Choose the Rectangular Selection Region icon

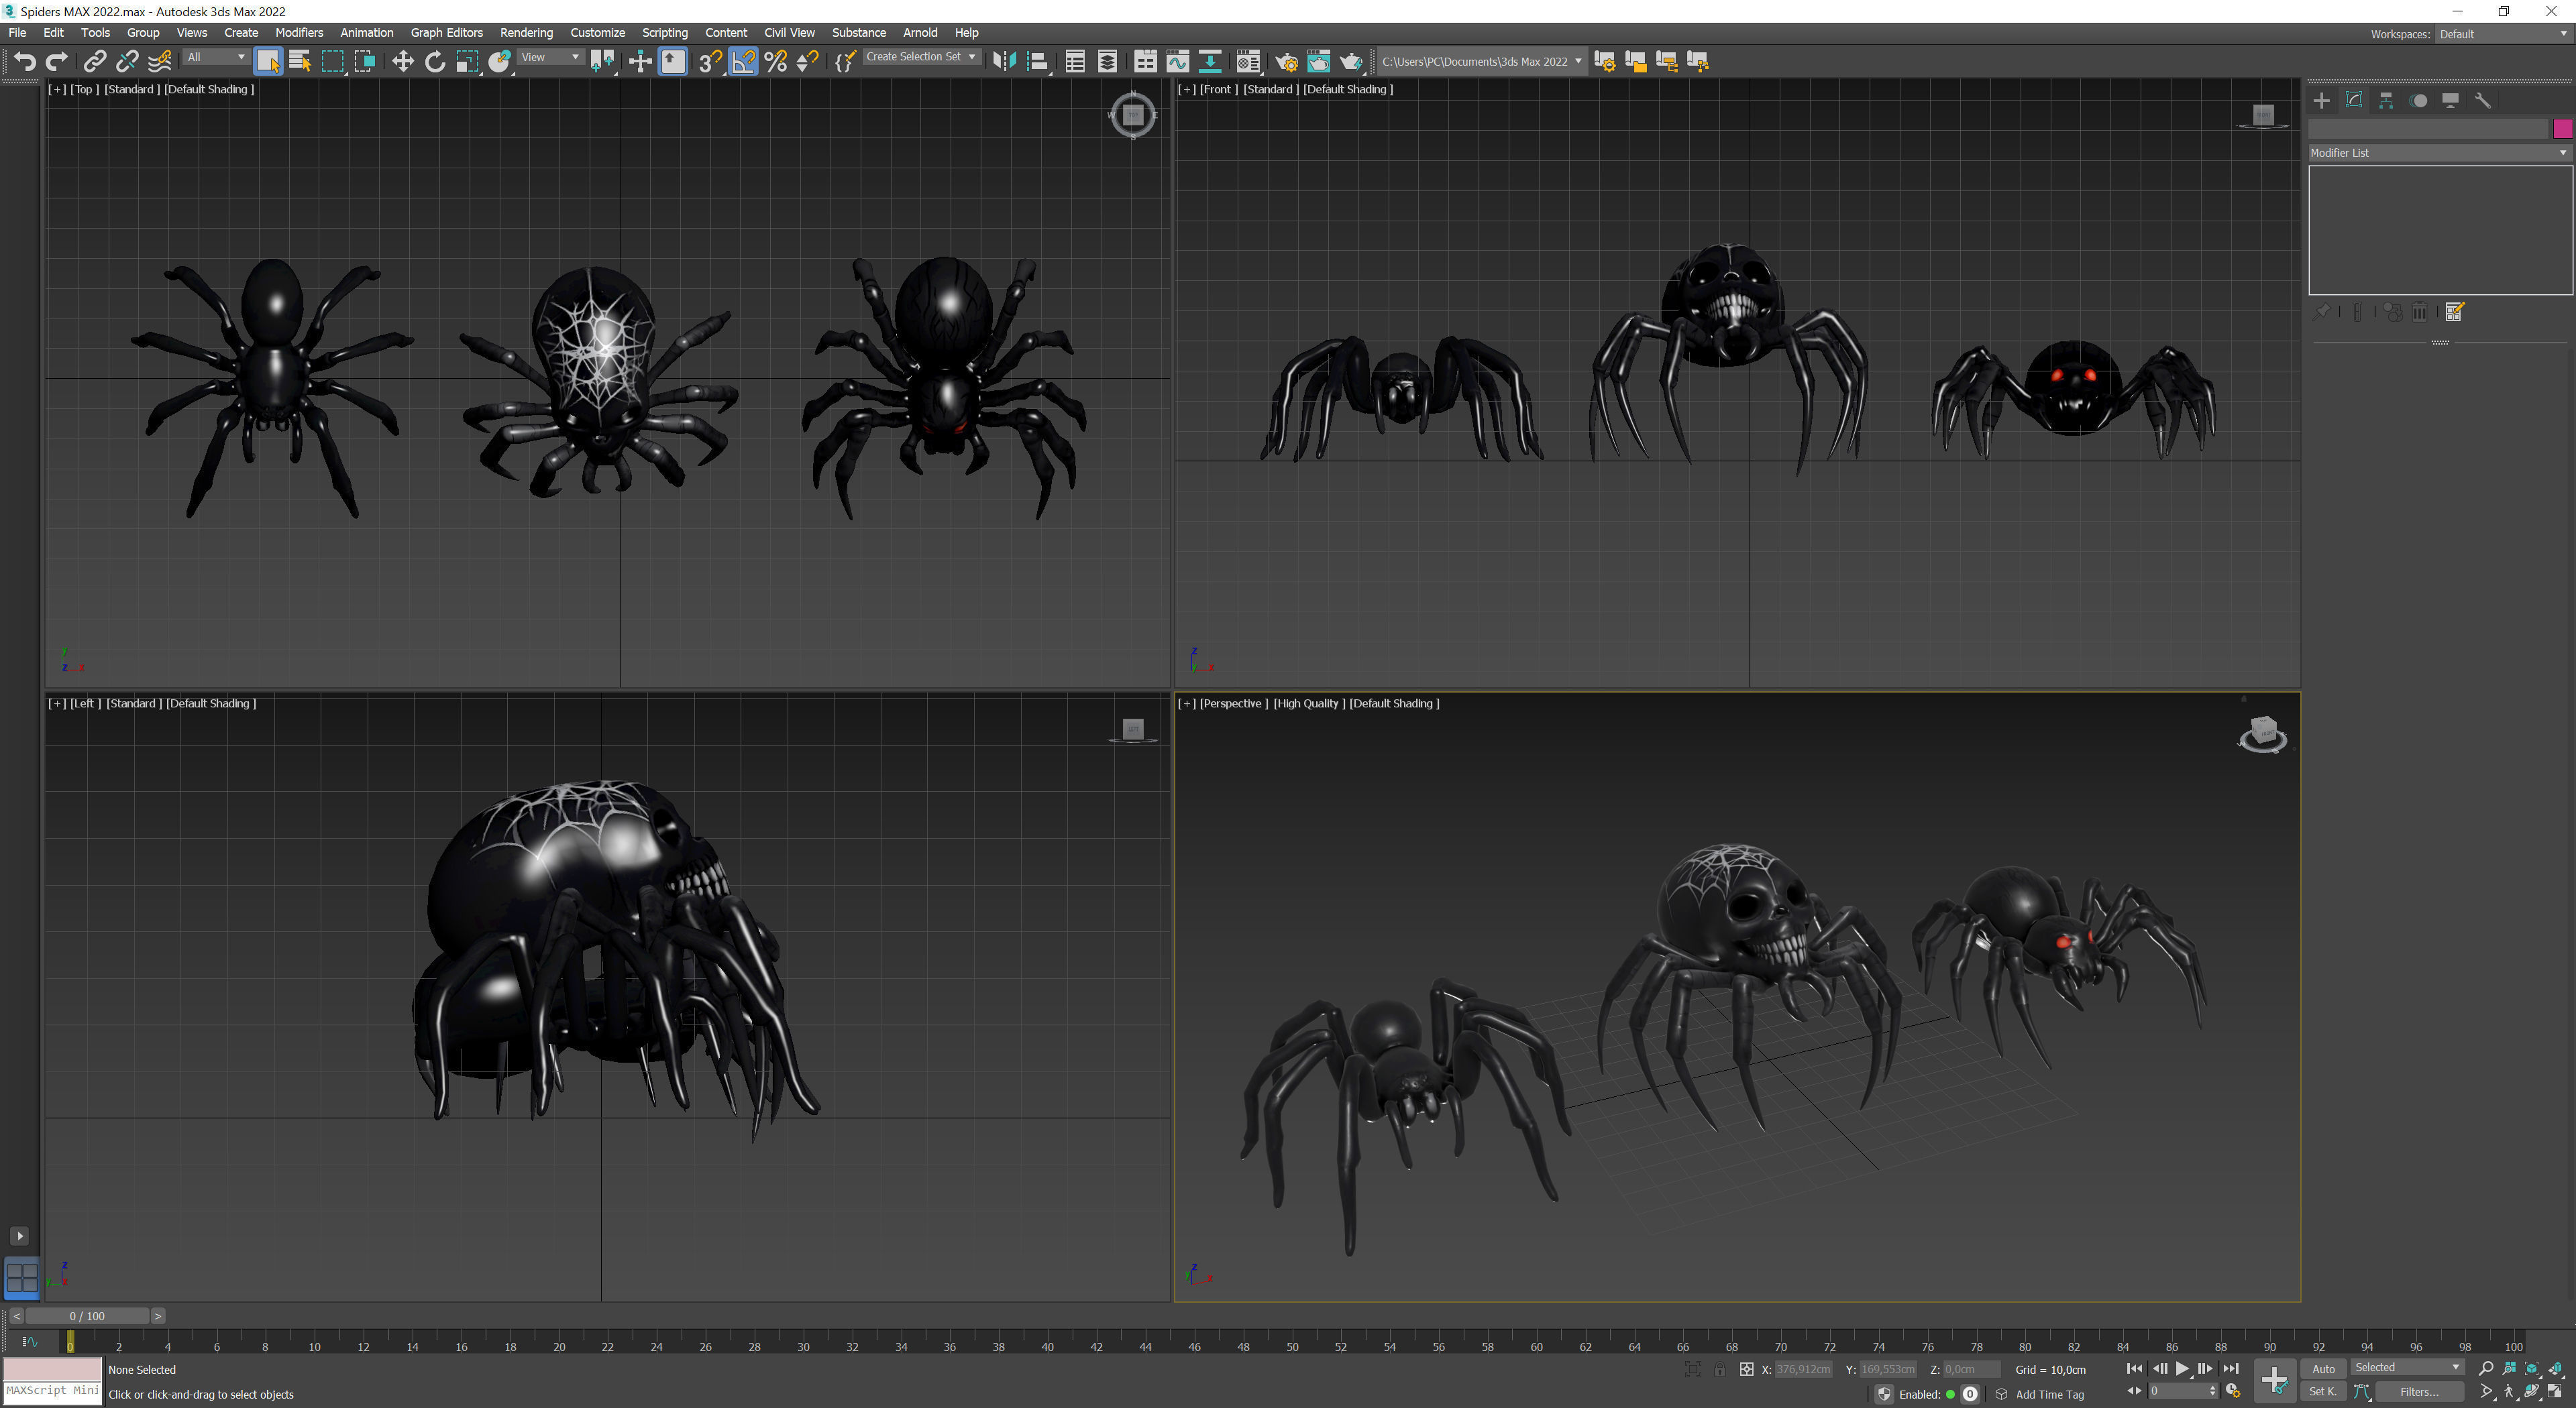(333, 62)
